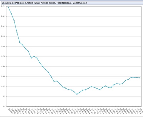The image size is (143, 117).
Task: Click the chart title Encuesta de Población Activa
Action: click(x=44, y=3)
